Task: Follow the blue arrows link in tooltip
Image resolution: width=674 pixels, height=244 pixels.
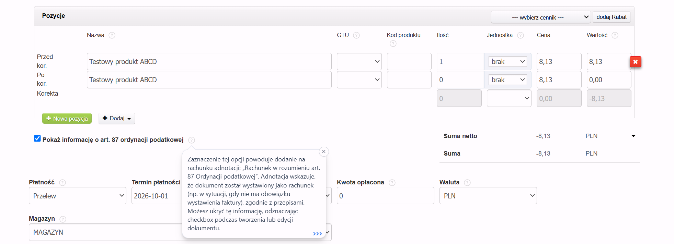Action: tap(318, 234)
